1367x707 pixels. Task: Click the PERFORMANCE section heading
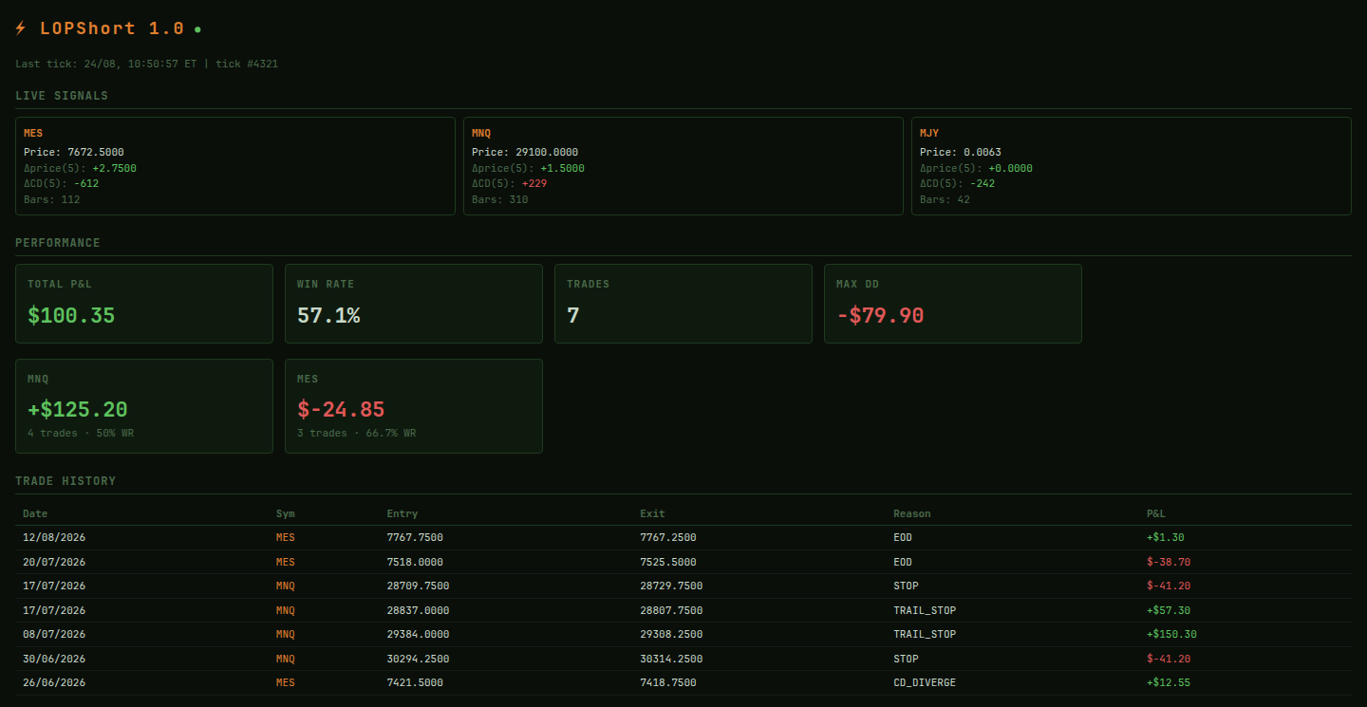pyautogui.click(x=58, y=243)
